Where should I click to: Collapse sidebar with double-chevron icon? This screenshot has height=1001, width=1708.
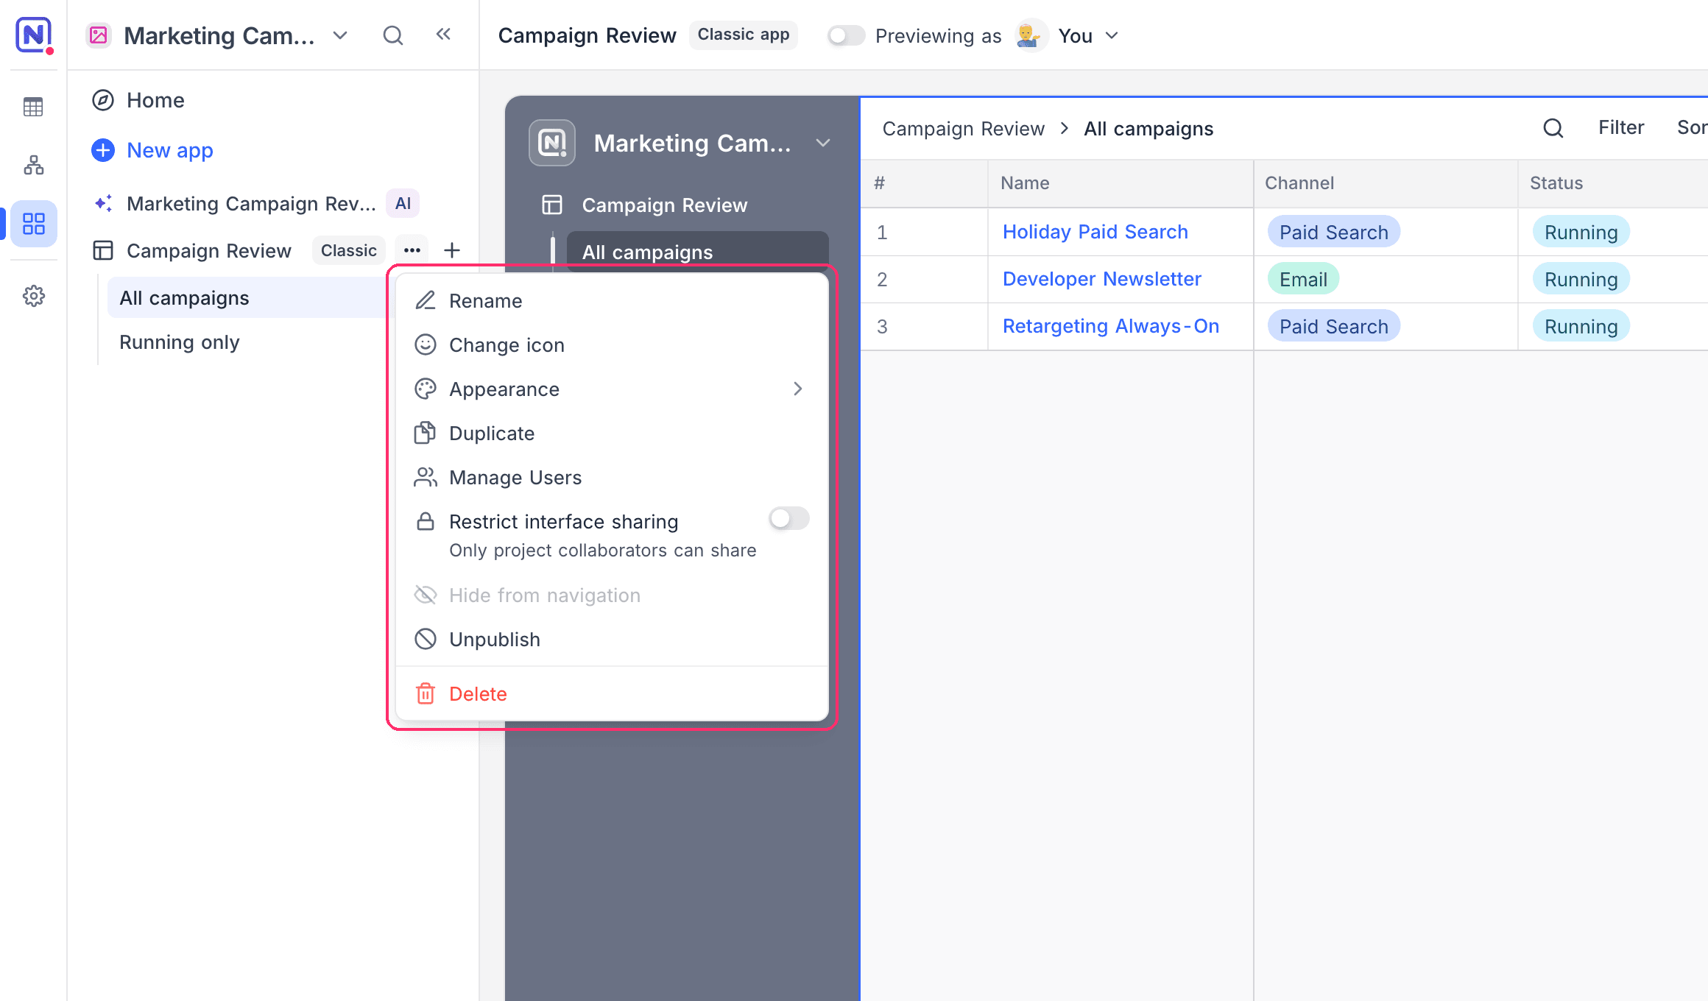click(x=443, y=34)
